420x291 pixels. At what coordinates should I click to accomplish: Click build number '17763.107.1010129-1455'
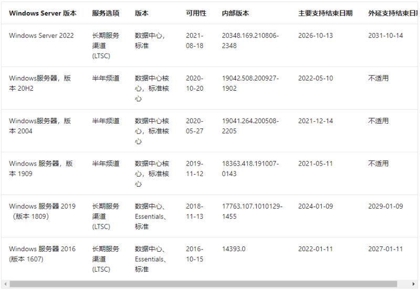tap(252, 211)
